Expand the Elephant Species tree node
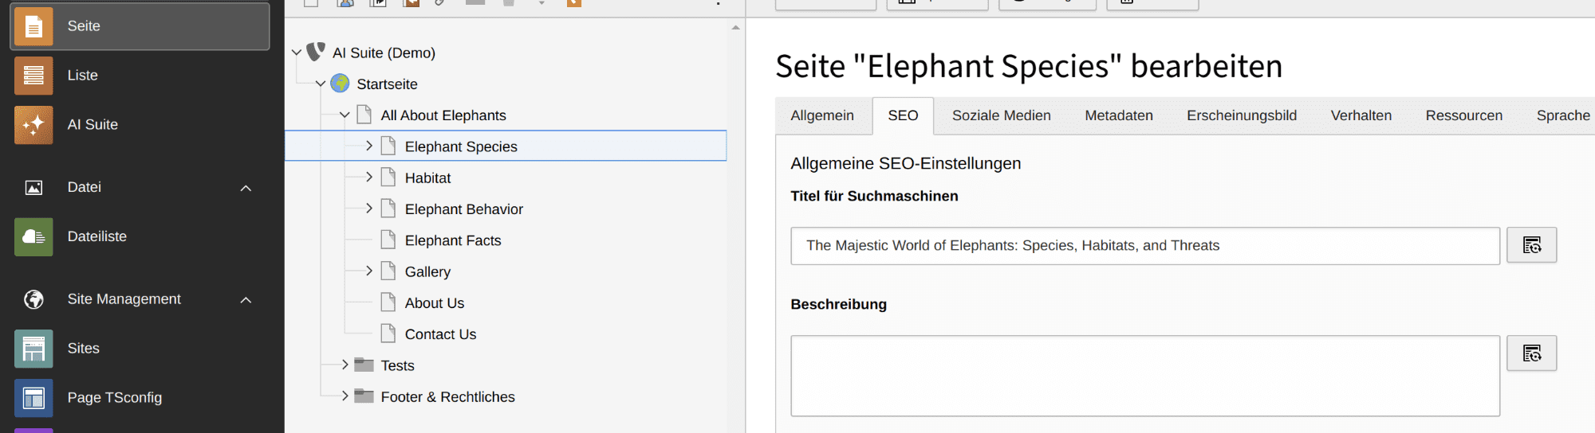This screenshot has height=433, width=1595. (368, 146)
